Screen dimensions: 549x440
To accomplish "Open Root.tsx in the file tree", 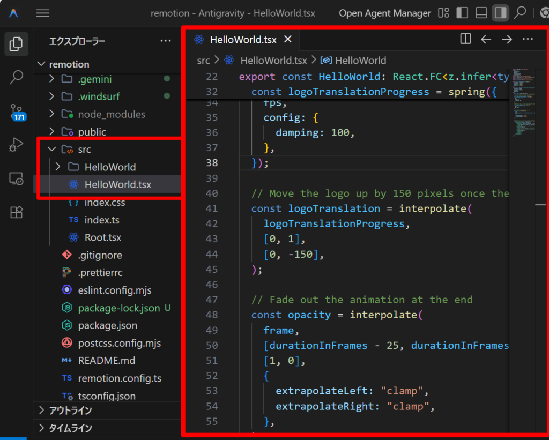I will (x=102, y=237).
